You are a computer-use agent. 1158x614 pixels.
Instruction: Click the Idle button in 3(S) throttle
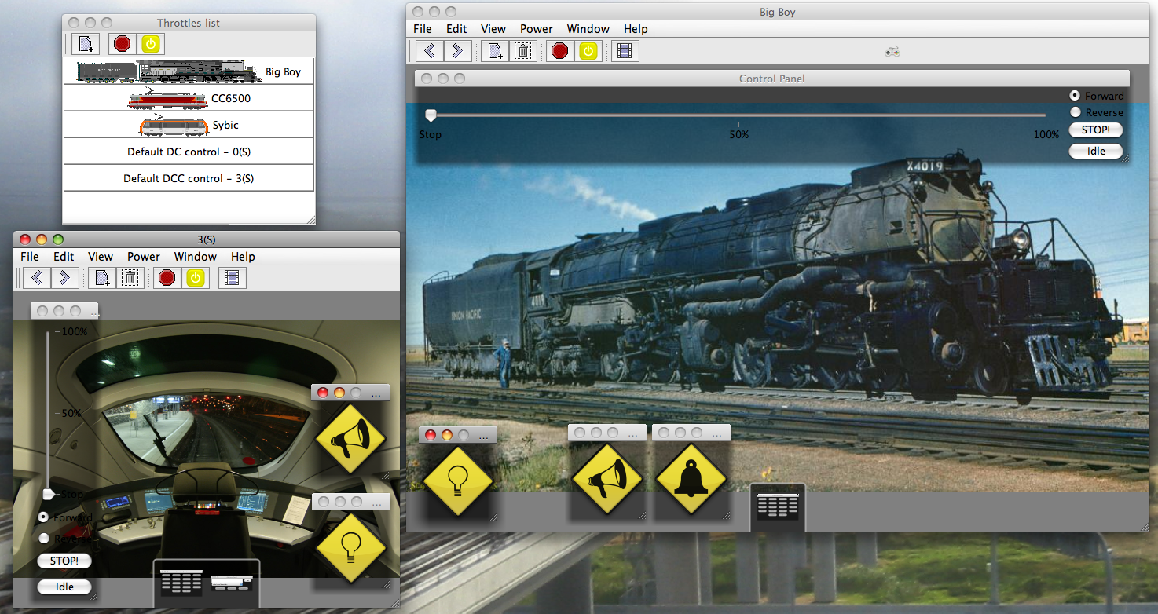click(64, 587)
